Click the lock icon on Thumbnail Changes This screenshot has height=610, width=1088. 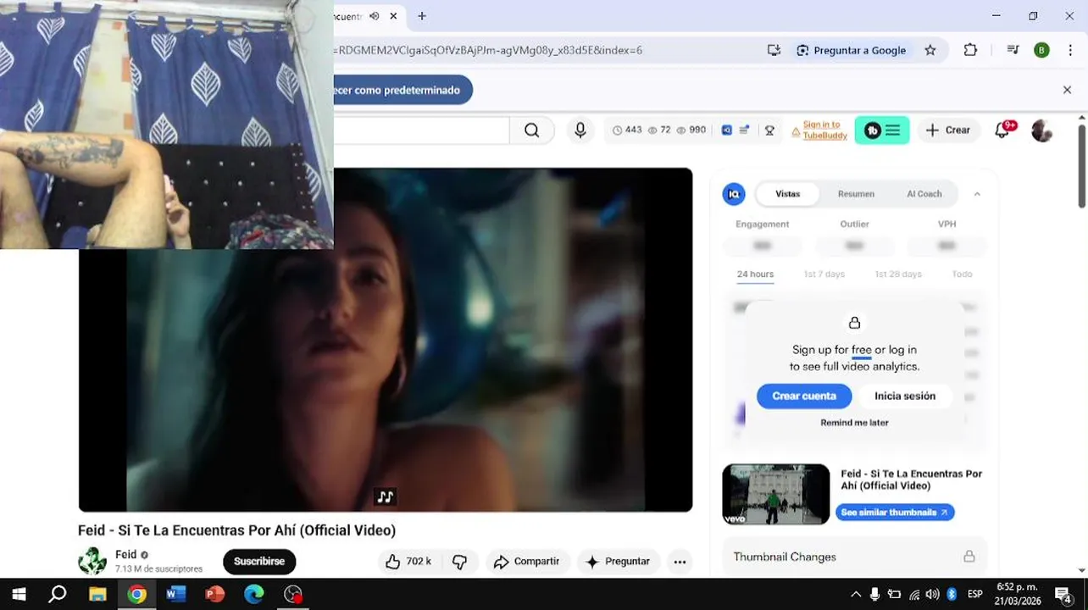[x=969, y=557]
